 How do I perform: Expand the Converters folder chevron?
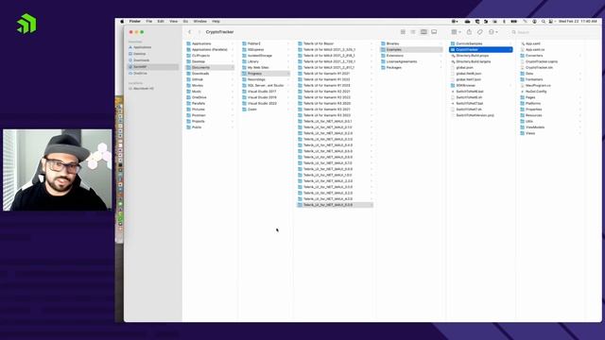pos(579,56)
